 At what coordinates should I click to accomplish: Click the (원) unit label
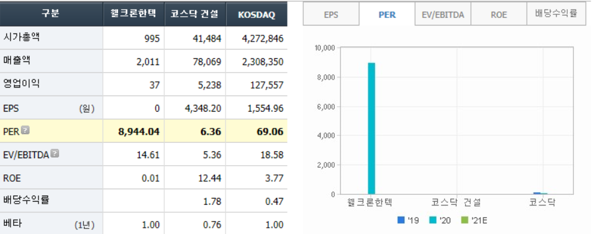[x=87, y=109]
